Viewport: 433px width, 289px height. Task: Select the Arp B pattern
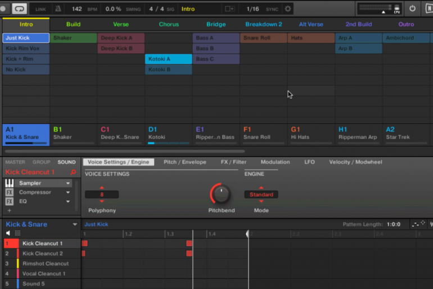pyautogui.click(x=358, y=48)
